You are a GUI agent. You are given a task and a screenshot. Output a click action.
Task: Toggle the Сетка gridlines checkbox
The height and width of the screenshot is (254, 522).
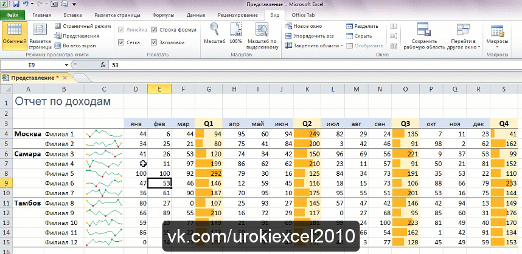pos(122,42)
